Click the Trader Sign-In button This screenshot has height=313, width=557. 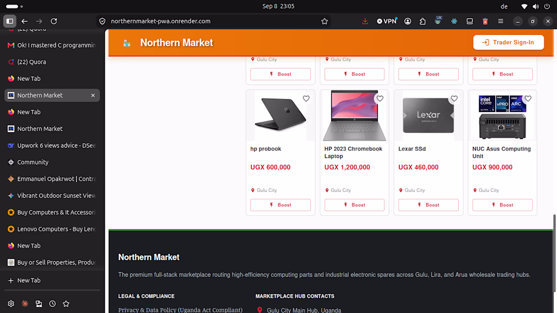click(508, 42)
